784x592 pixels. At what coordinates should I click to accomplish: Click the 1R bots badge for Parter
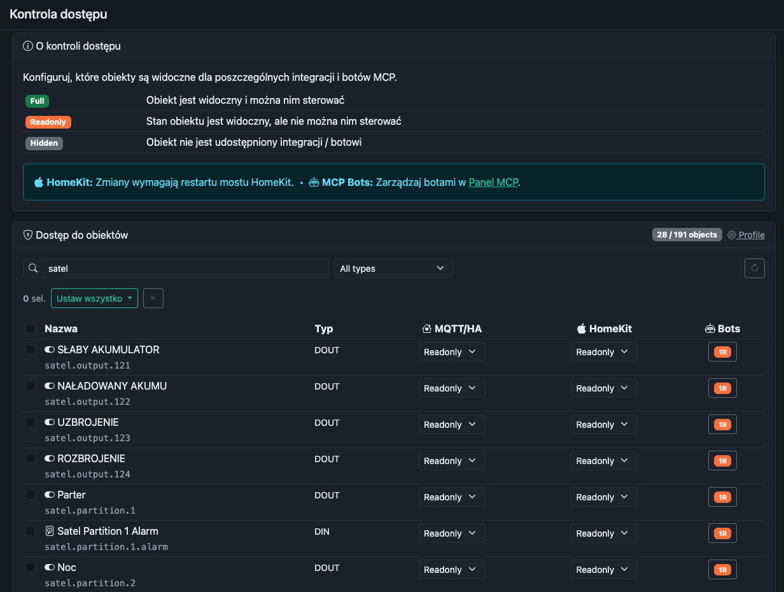(722, 497)
